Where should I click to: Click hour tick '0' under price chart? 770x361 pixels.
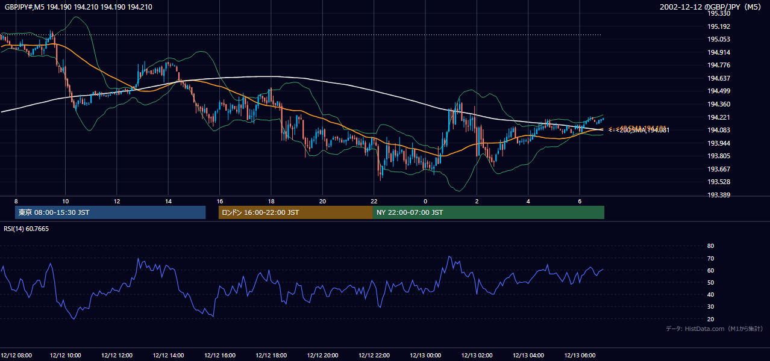(425, 202)
